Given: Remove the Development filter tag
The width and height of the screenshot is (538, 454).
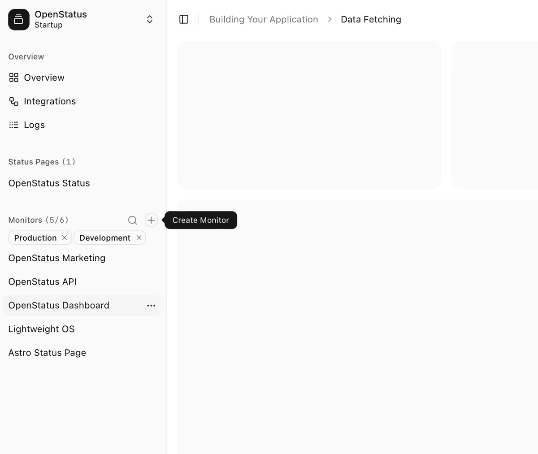Looking at the screenshot, I should (x=139, y=238).
